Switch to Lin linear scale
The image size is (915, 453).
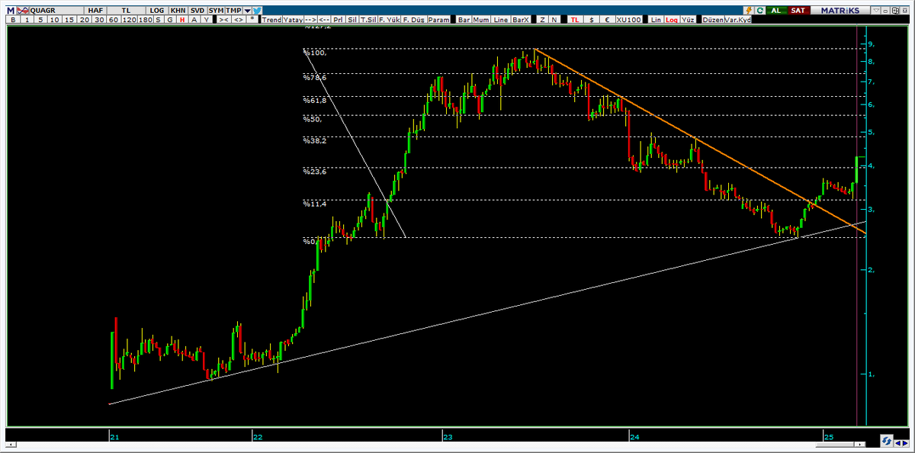656,20
